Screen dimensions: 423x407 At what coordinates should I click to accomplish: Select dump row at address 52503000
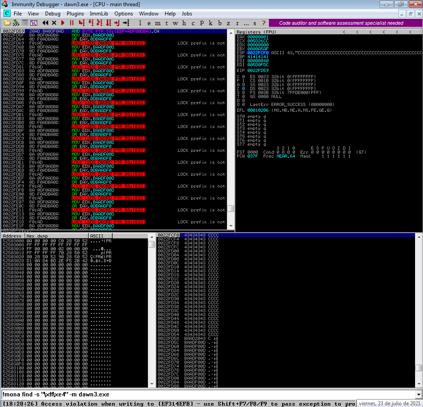(75, 241)
